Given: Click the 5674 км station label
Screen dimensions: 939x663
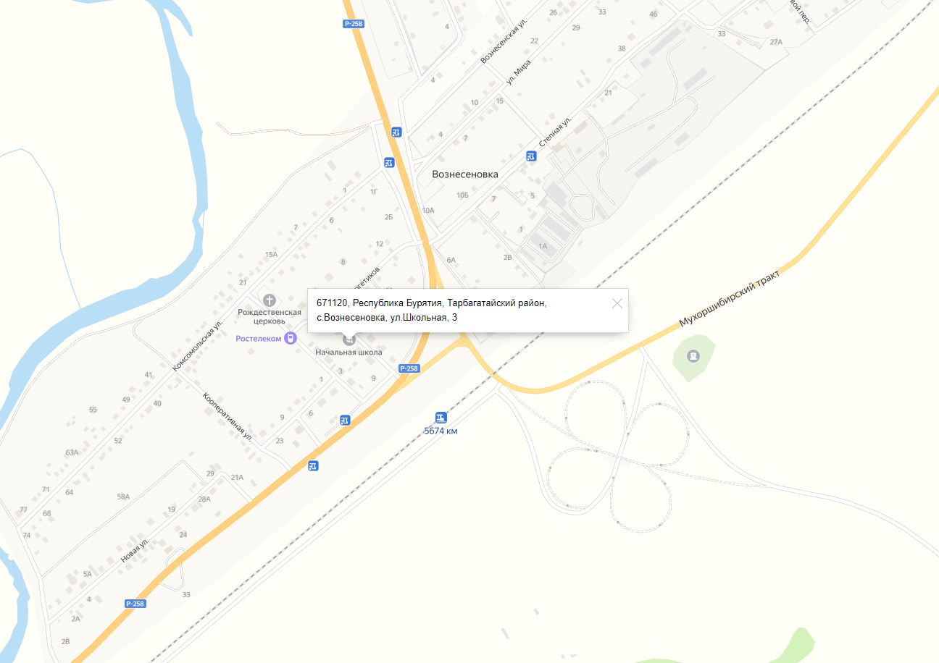Looking at the screenshot, I should point(441,431).
